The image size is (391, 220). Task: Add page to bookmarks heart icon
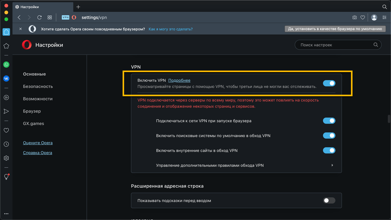pos(362,18)
